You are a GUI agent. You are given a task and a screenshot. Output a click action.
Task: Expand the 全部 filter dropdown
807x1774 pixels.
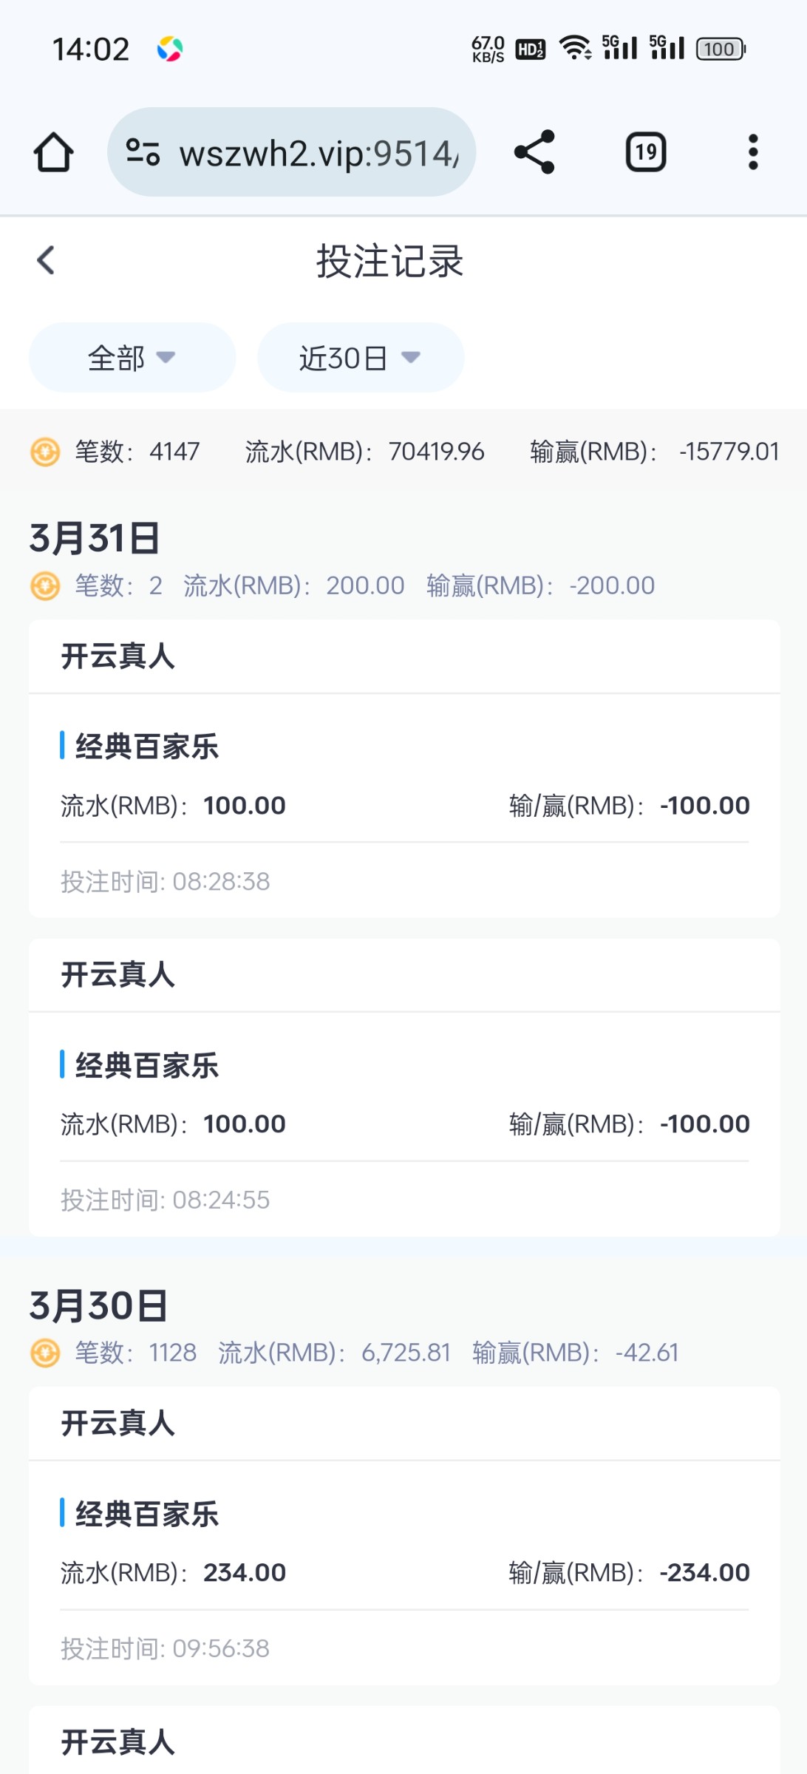point(132,358)
